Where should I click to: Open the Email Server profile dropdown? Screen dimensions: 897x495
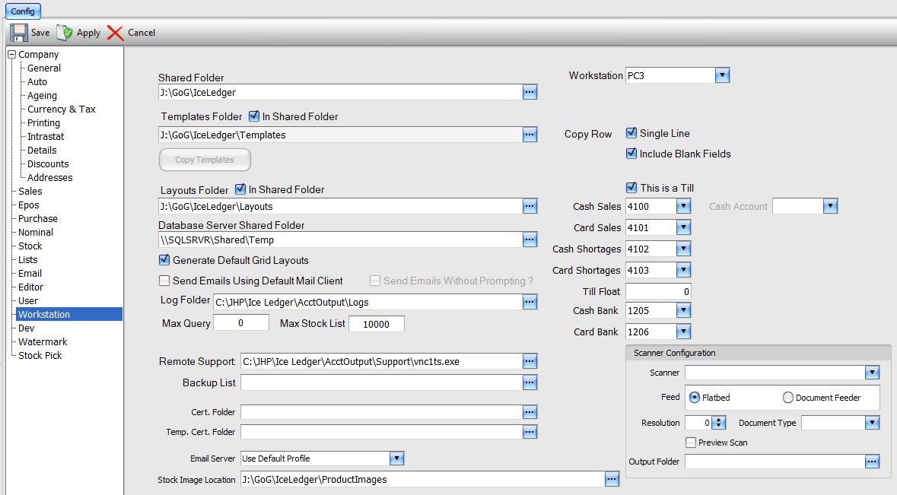pyautogui.click(x=396, y=458)
